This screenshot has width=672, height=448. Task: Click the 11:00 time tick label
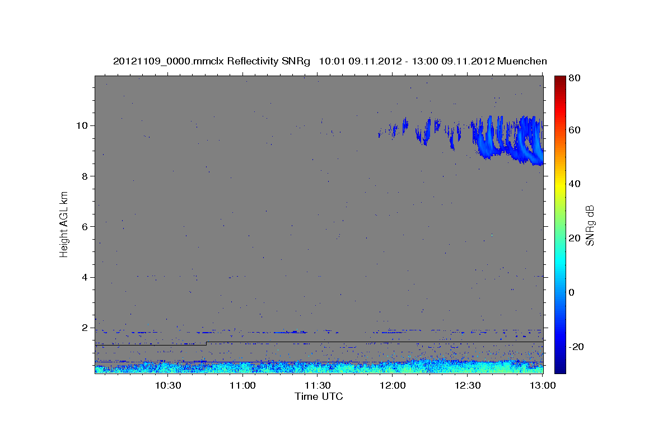(x=243, y=385)
